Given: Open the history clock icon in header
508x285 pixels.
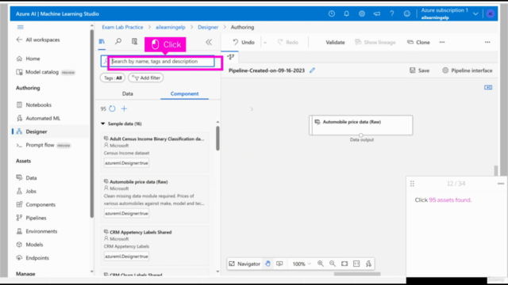Looking at the screenshot, I should pos(332,14).
